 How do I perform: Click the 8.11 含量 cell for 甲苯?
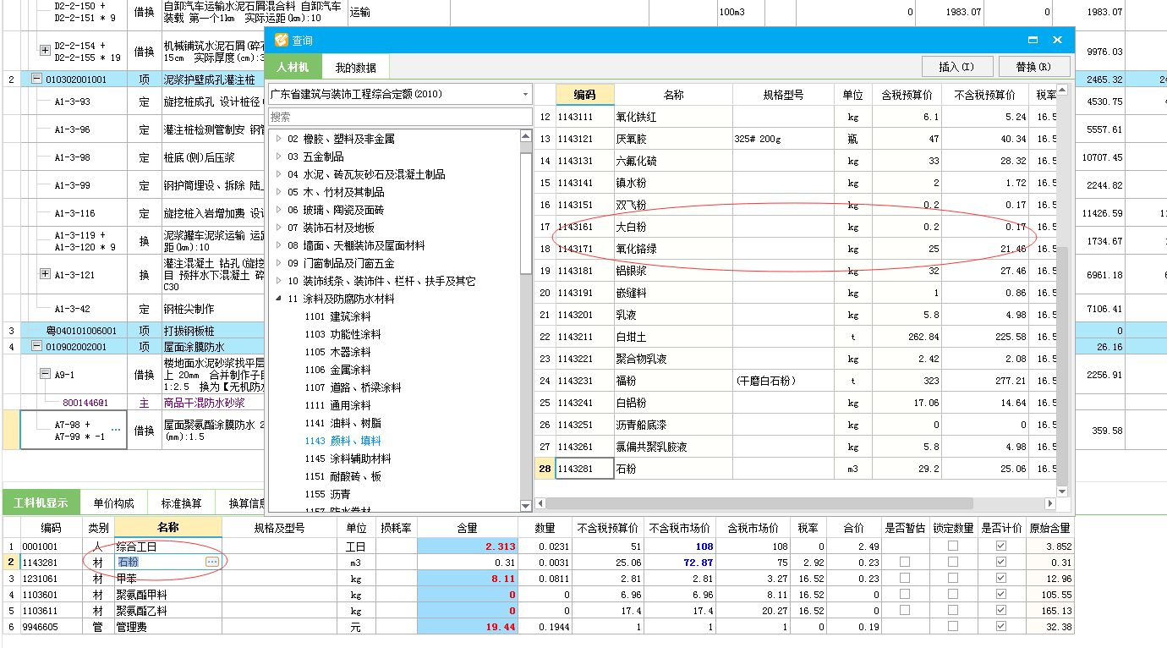coord(467,579)
